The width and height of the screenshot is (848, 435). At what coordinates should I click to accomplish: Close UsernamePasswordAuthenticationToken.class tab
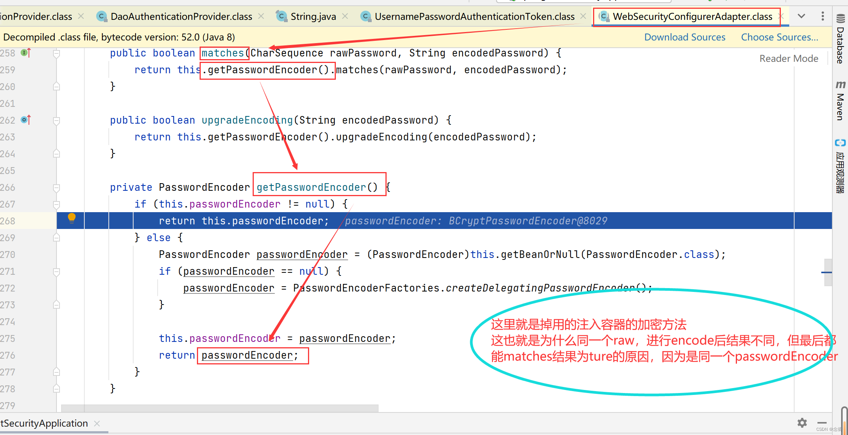coord(583,16)
